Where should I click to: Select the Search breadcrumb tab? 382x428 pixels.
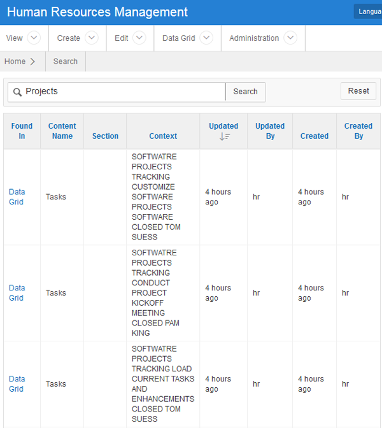point(66,62)
